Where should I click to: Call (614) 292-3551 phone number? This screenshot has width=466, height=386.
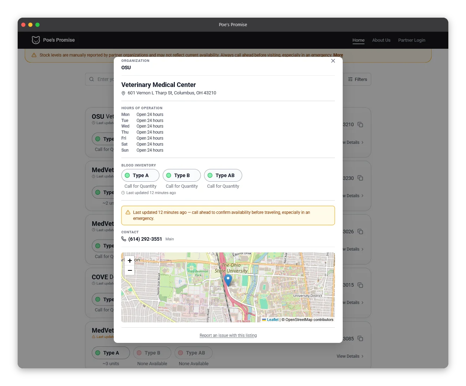coord(145,239)
